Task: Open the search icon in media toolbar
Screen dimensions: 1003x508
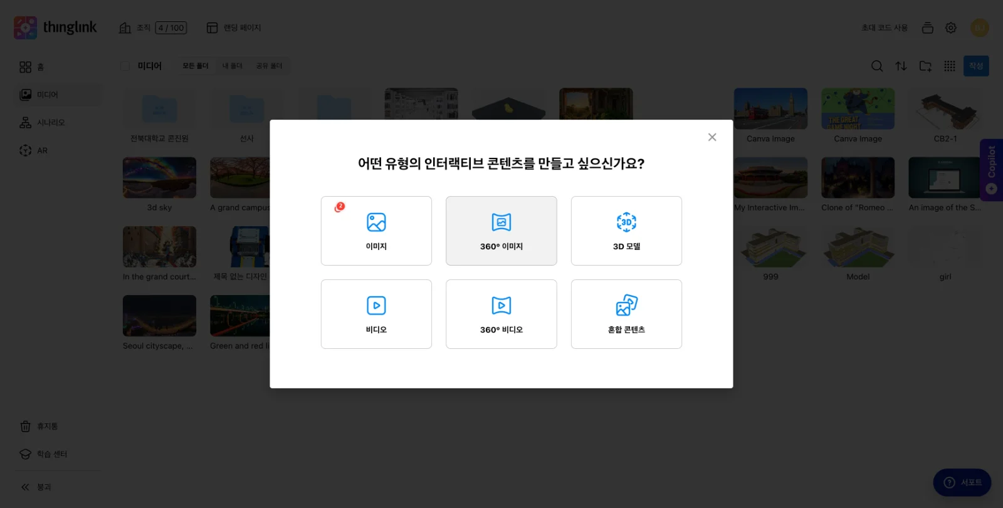Action: coord(877,66)
